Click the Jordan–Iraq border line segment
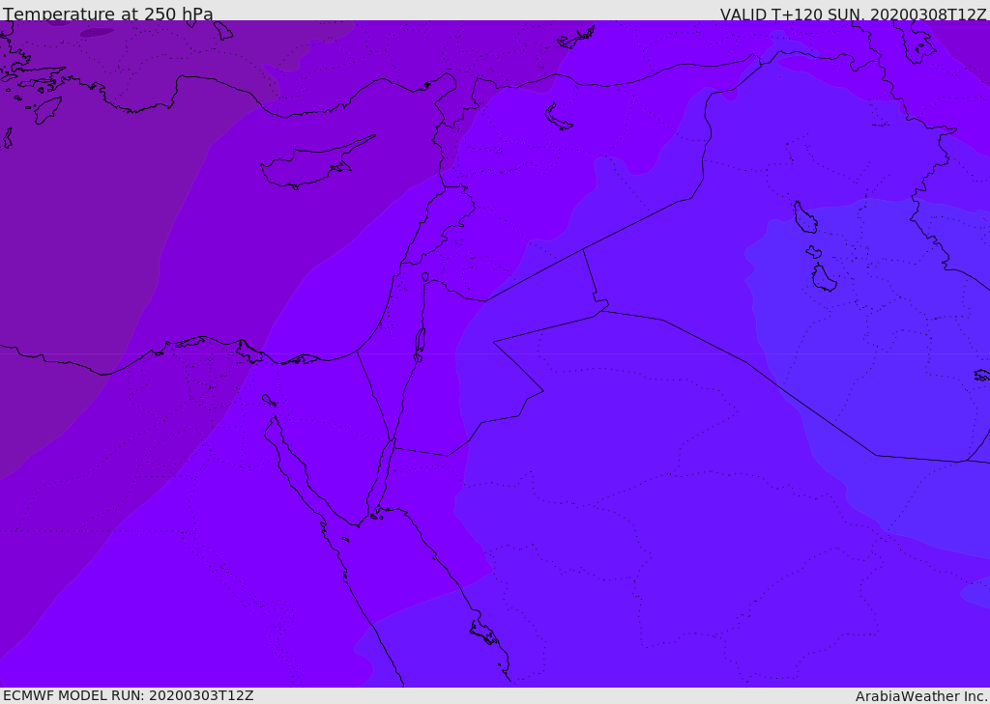The height and width of the screenshot is (704, 990). [589, 274]
